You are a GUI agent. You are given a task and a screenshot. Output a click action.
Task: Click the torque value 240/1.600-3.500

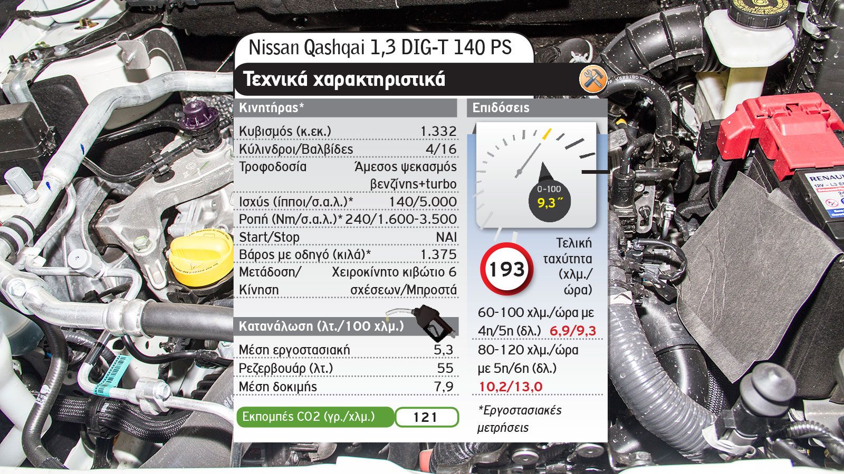401,219
